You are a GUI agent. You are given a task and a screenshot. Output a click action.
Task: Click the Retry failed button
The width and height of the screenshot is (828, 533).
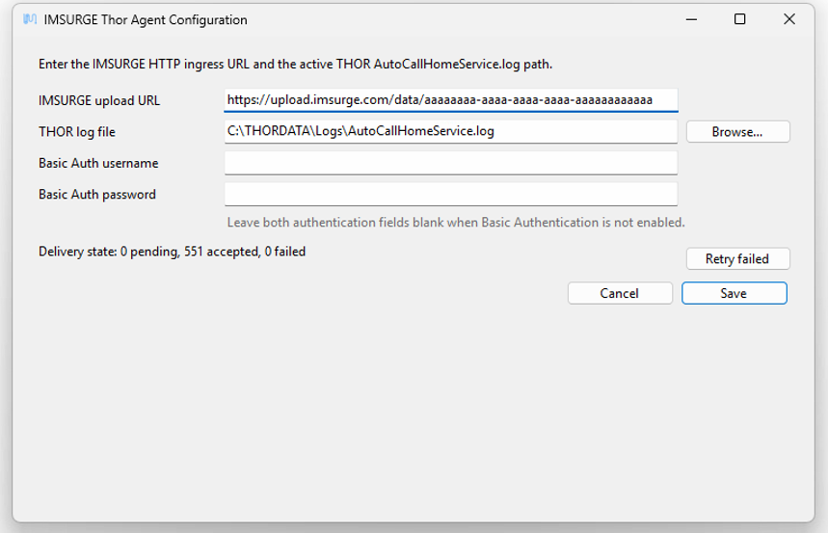click(x=737, y=259)
